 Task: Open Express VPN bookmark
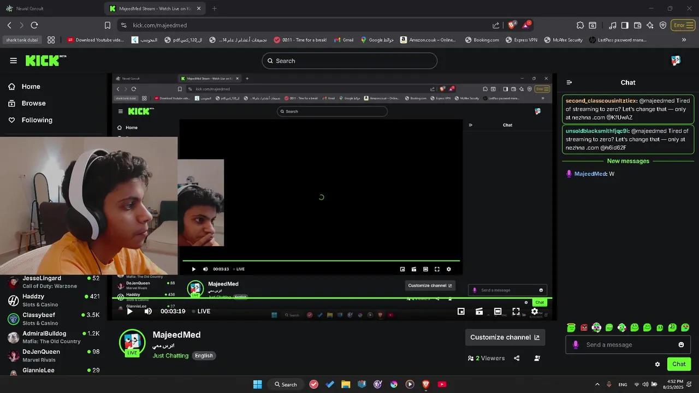522,40
